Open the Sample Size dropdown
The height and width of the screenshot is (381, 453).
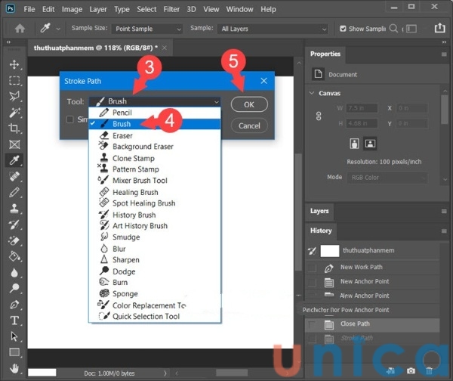(x=148, y=29)
